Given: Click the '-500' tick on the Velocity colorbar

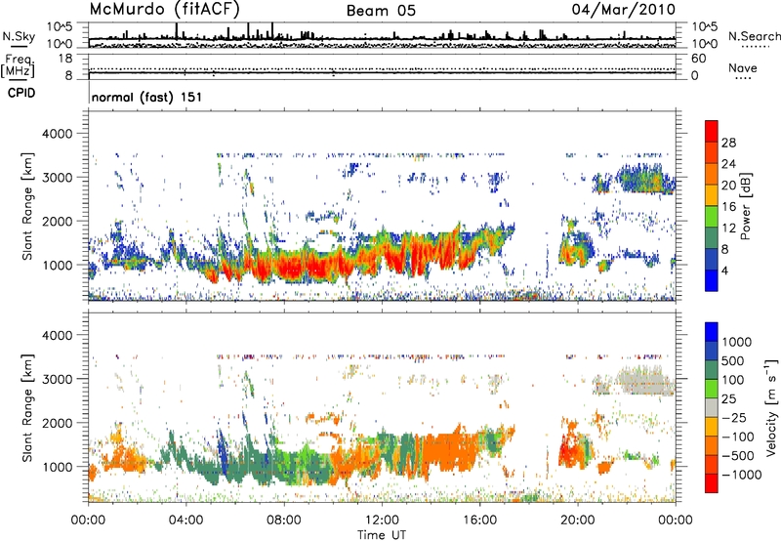Looking at the screenshot, I should [738, 456].
